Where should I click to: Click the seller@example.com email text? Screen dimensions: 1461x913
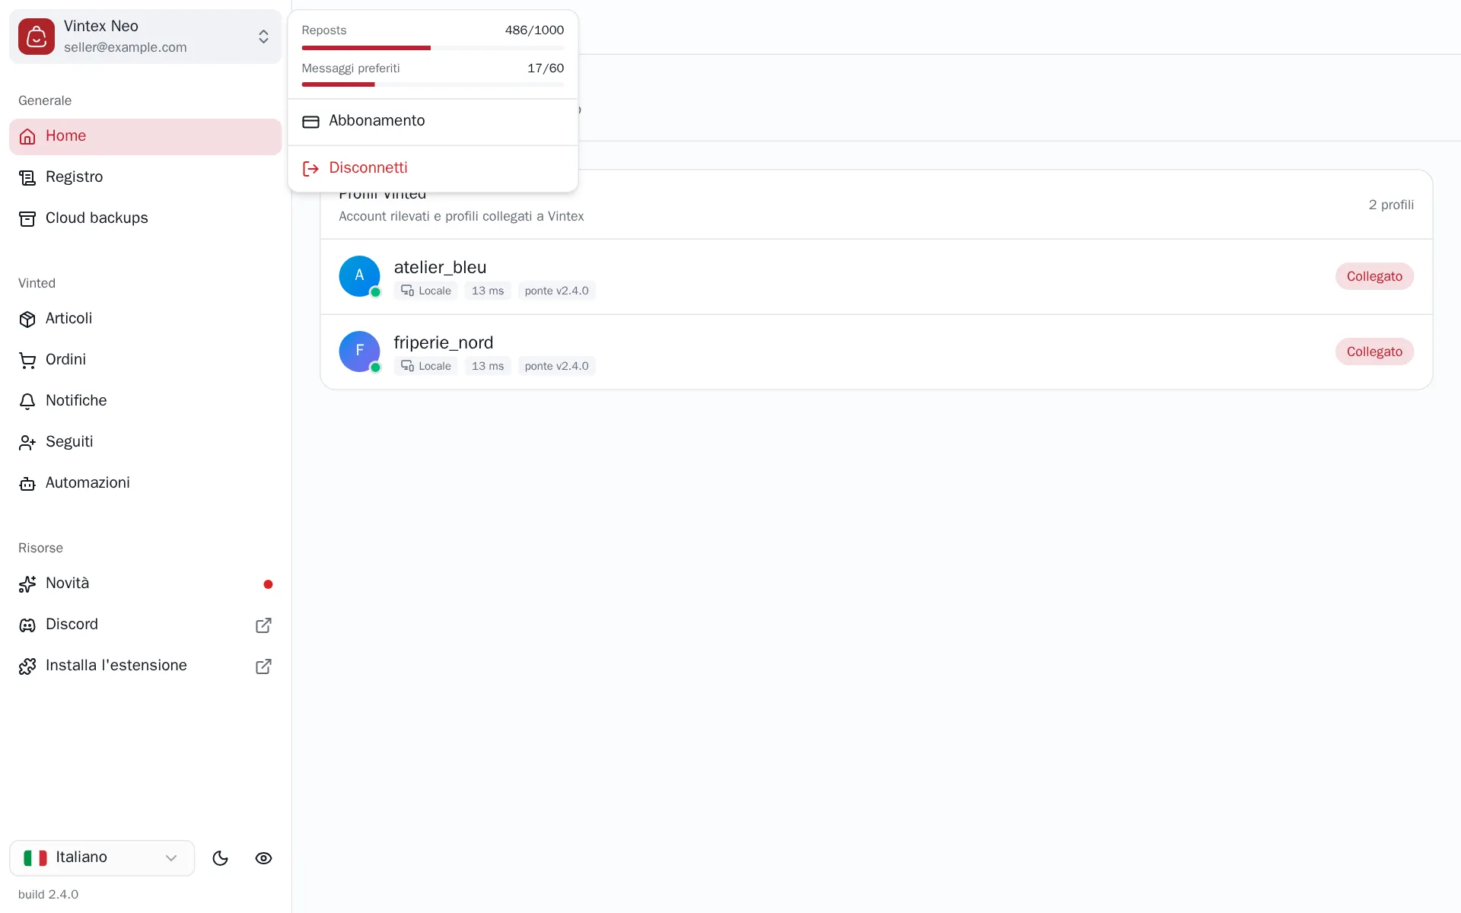click(125, 47)
